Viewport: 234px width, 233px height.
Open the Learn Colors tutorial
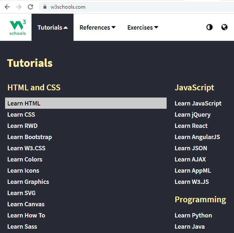(x=25, y=159)
